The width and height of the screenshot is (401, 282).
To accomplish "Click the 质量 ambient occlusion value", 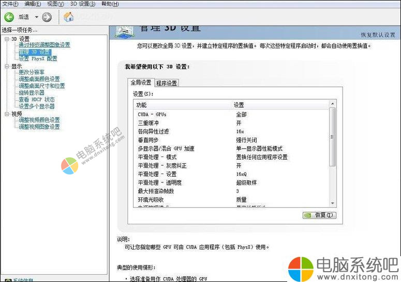I will point(241,199).
